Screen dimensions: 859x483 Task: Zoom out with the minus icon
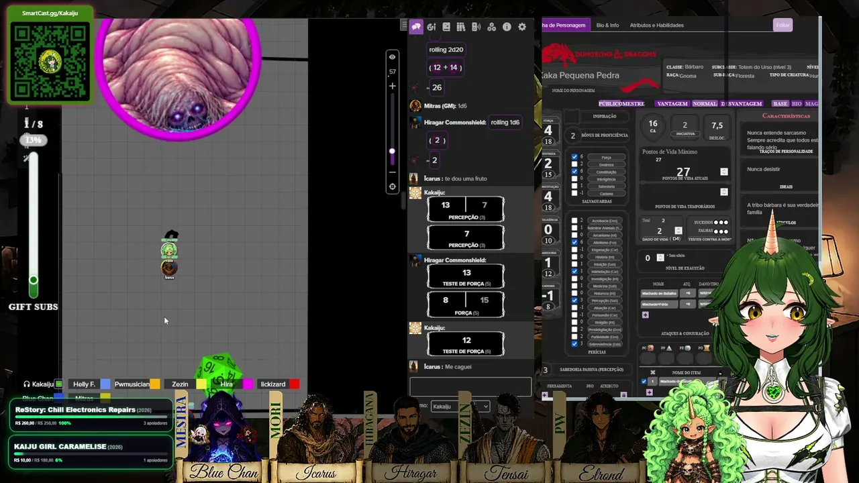pos(393,171)
